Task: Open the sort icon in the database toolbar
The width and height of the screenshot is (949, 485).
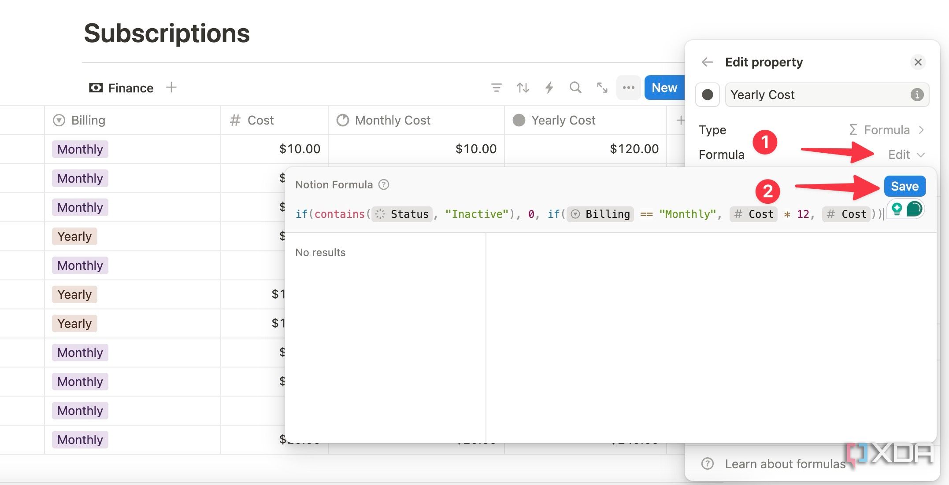Action: (523, 88)
